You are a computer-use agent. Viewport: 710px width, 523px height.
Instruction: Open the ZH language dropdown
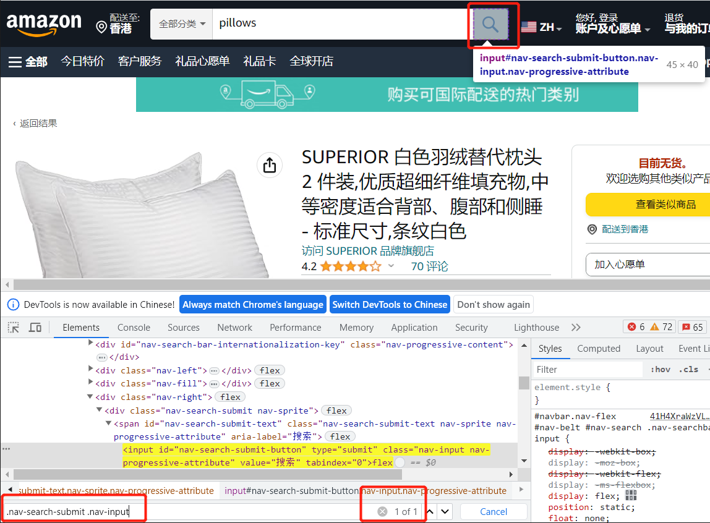tap(550, 27)
